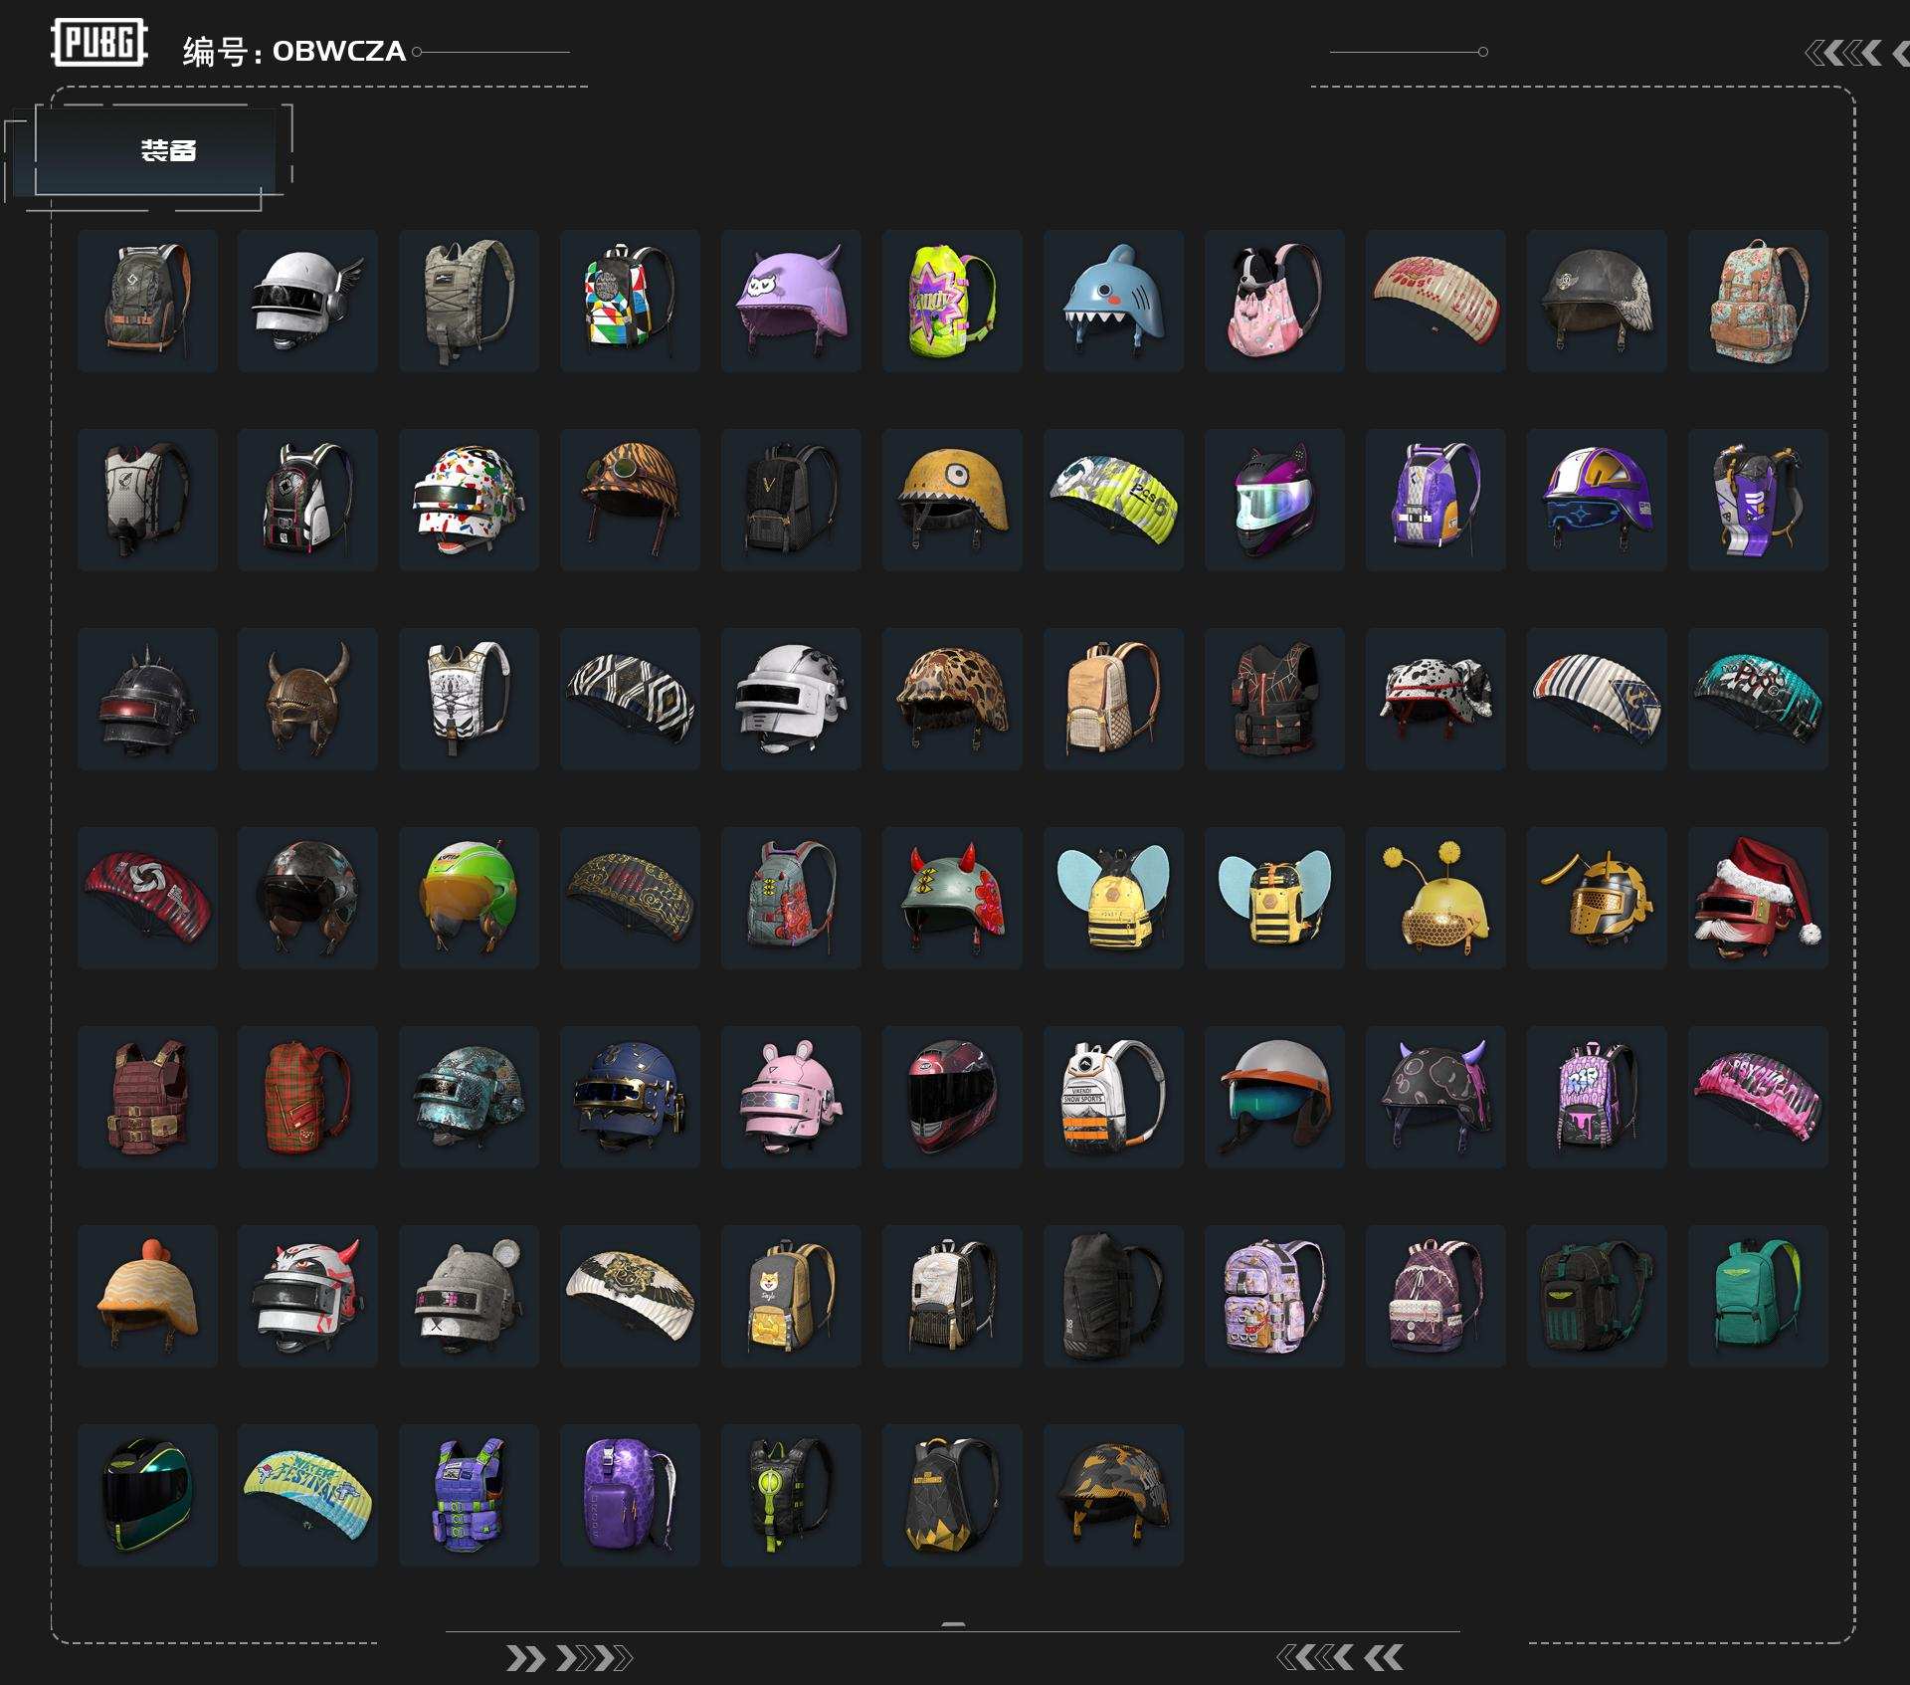
Task: Select the white winged helmet with visor
Action: point(307,301)
